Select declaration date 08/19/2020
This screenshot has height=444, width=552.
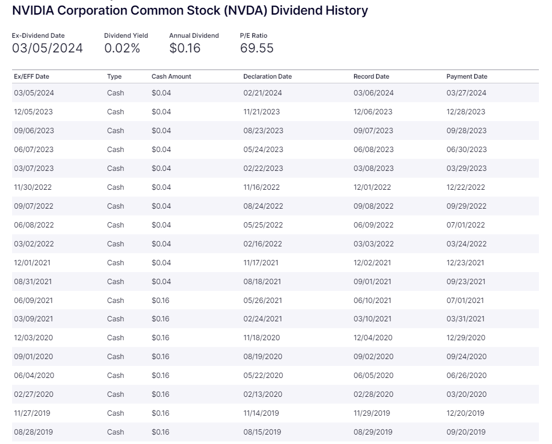(x=263, y=357)
